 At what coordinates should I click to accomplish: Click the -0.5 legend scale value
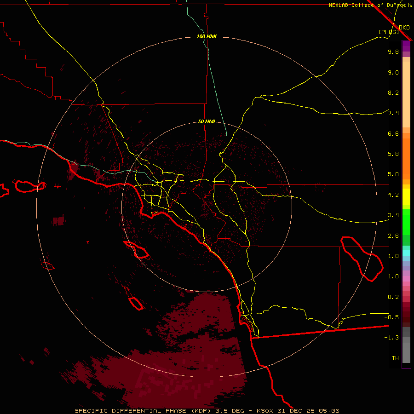391,317
